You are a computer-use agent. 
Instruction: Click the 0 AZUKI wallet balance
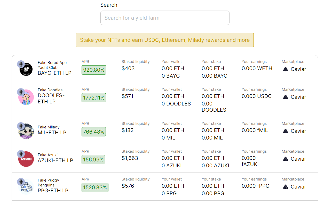172,166
